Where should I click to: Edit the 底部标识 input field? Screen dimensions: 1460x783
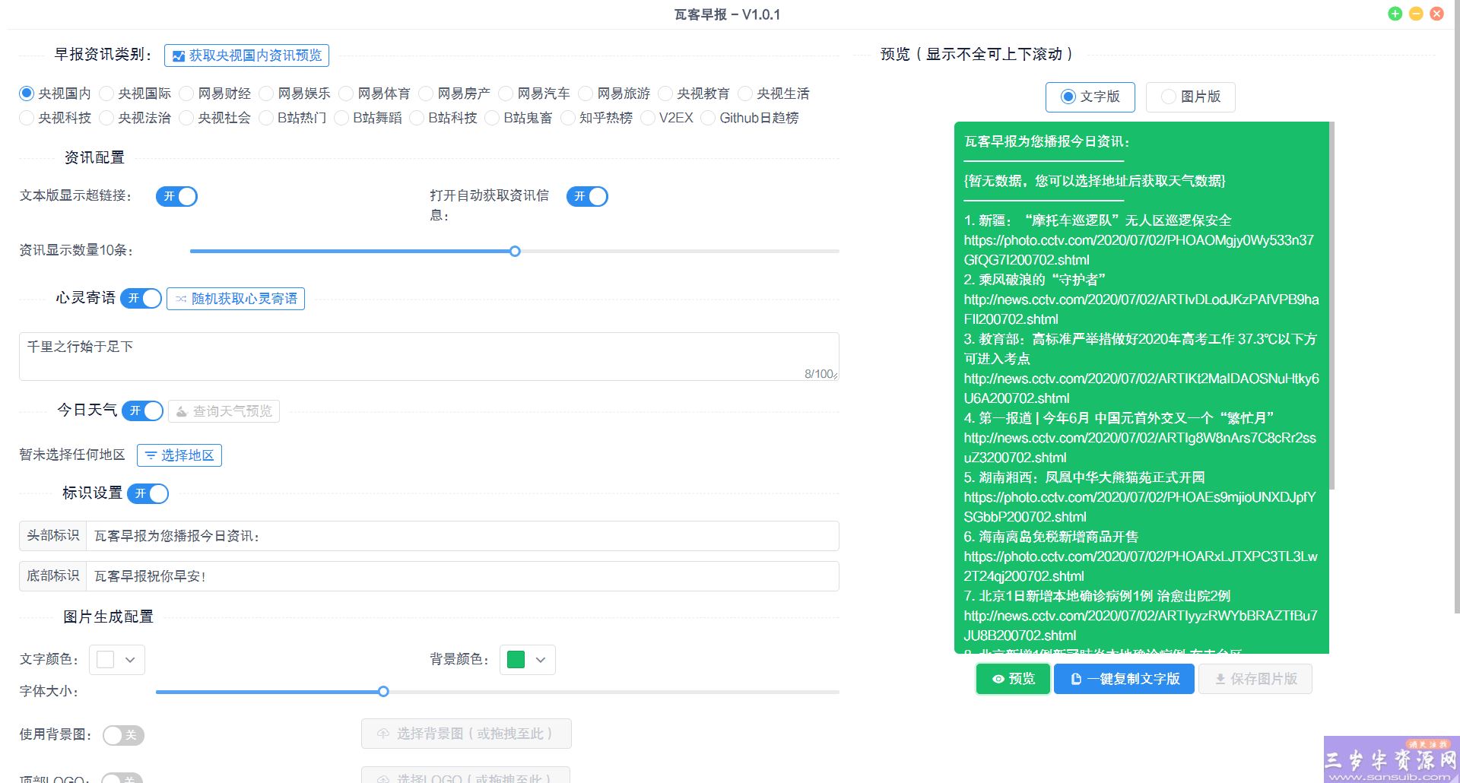462,576
